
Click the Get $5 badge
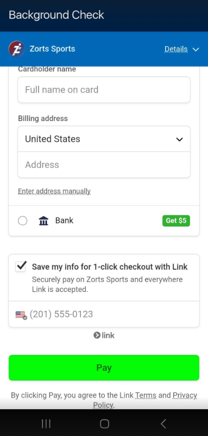(x=176, y=221)
